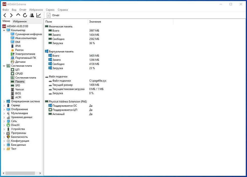Open the Вид menu
Image resolution: width=247 pixels, height=177 pixels.
14,10
